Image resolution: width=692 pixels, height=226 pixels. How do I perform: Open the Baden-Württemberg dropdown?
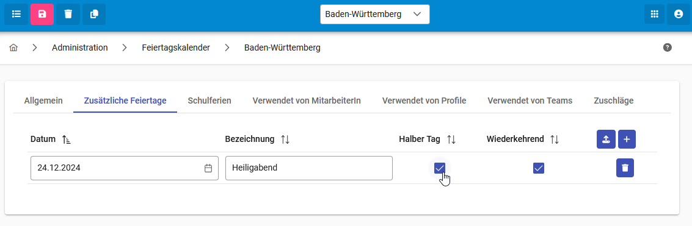[374, 14]
